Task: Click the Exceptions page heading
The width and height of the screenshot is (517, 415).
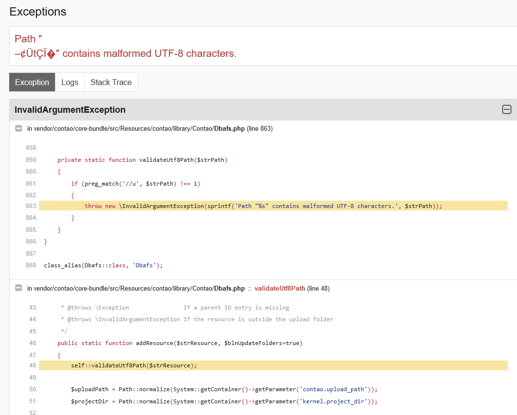Action: tap(38, 12)
